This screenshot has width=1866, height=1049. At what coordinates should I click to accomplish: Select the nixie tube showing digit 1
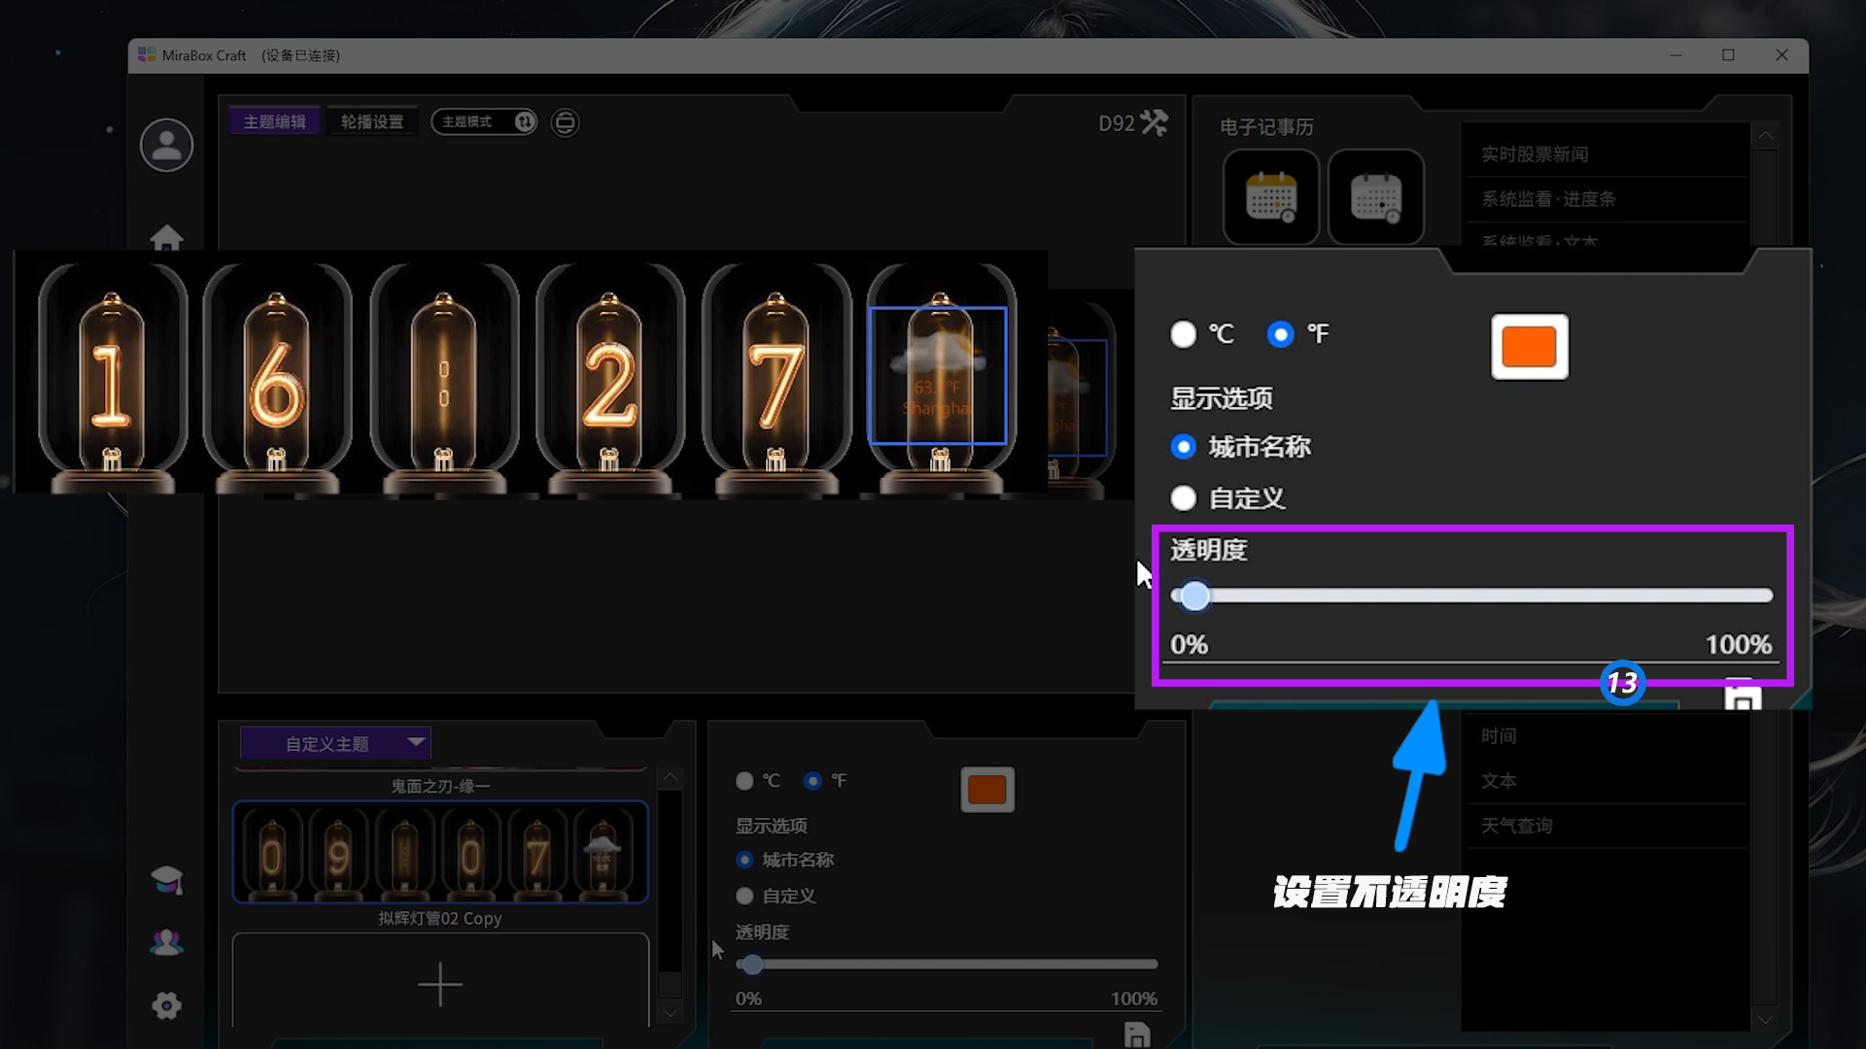(111, 377)
